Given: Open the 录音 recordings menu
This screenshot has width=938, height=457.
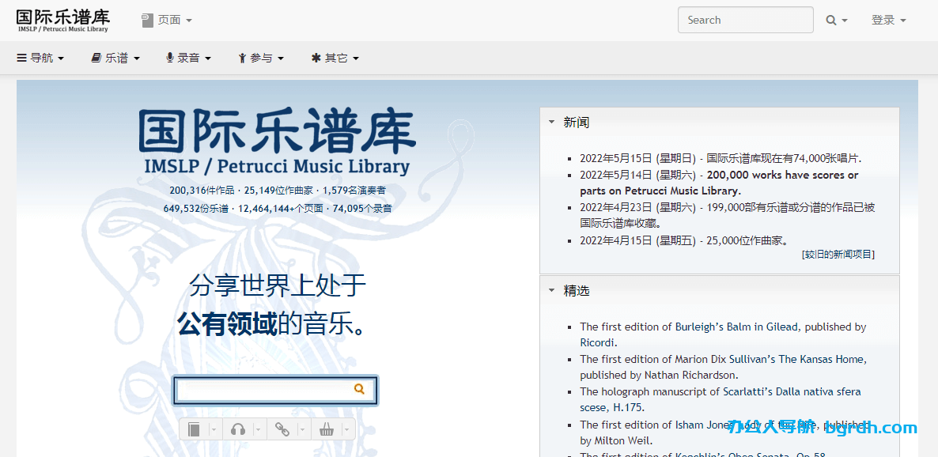Looking at the screenshot, I should tap(188, 58).
